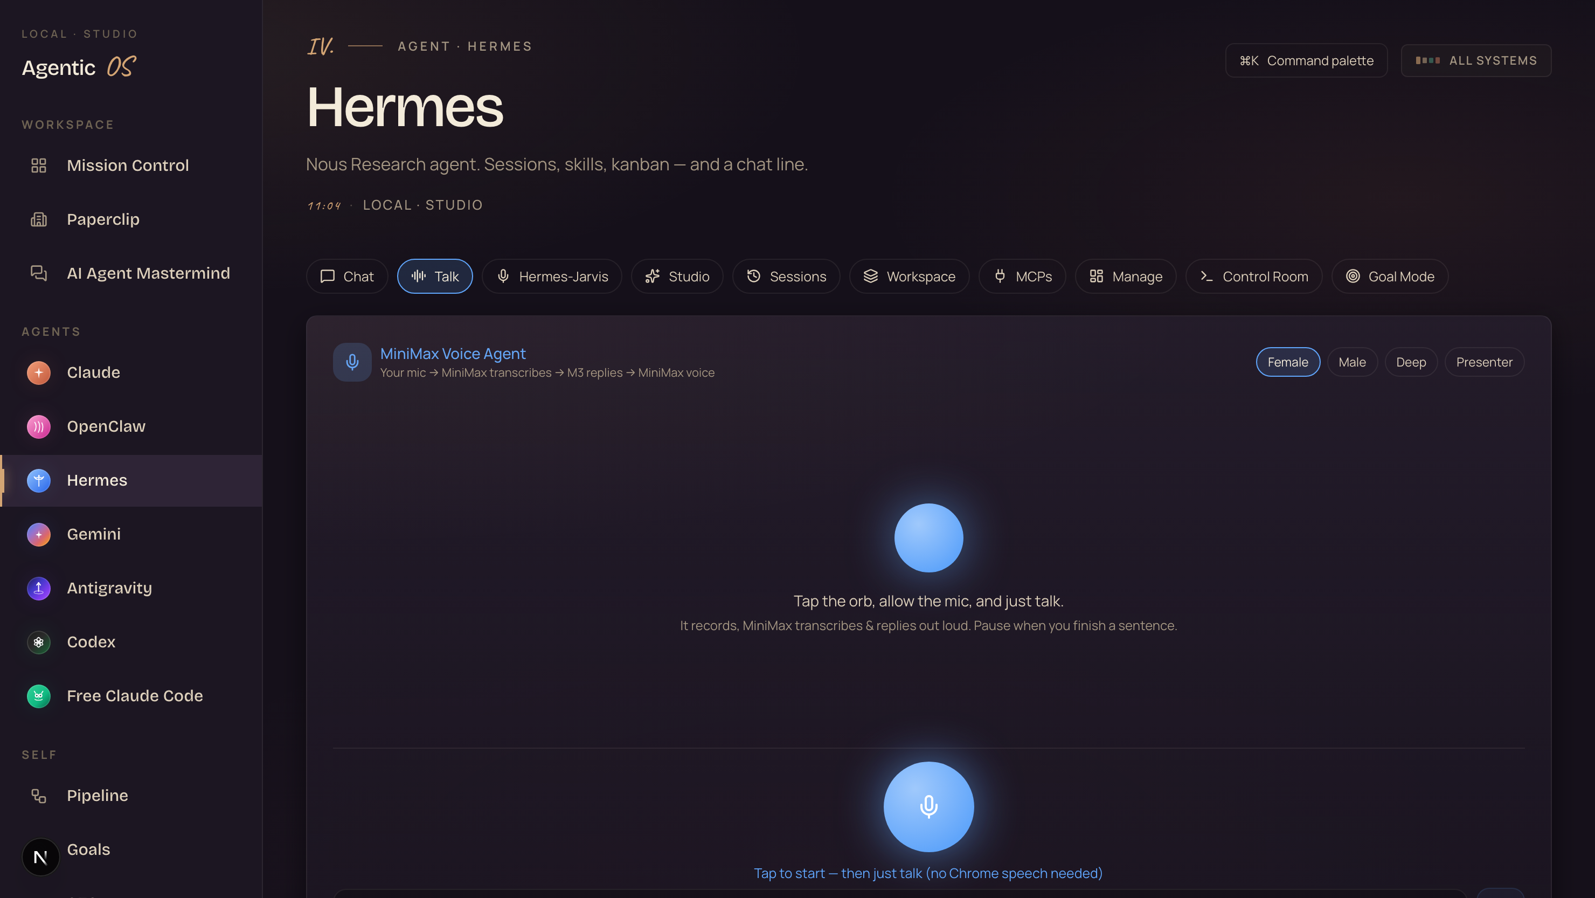Select the OpenClaw pink avatar
Image resolution: width=1595 pixels, height=898 pixels.
pyautogui.click(x=38, y=427)
